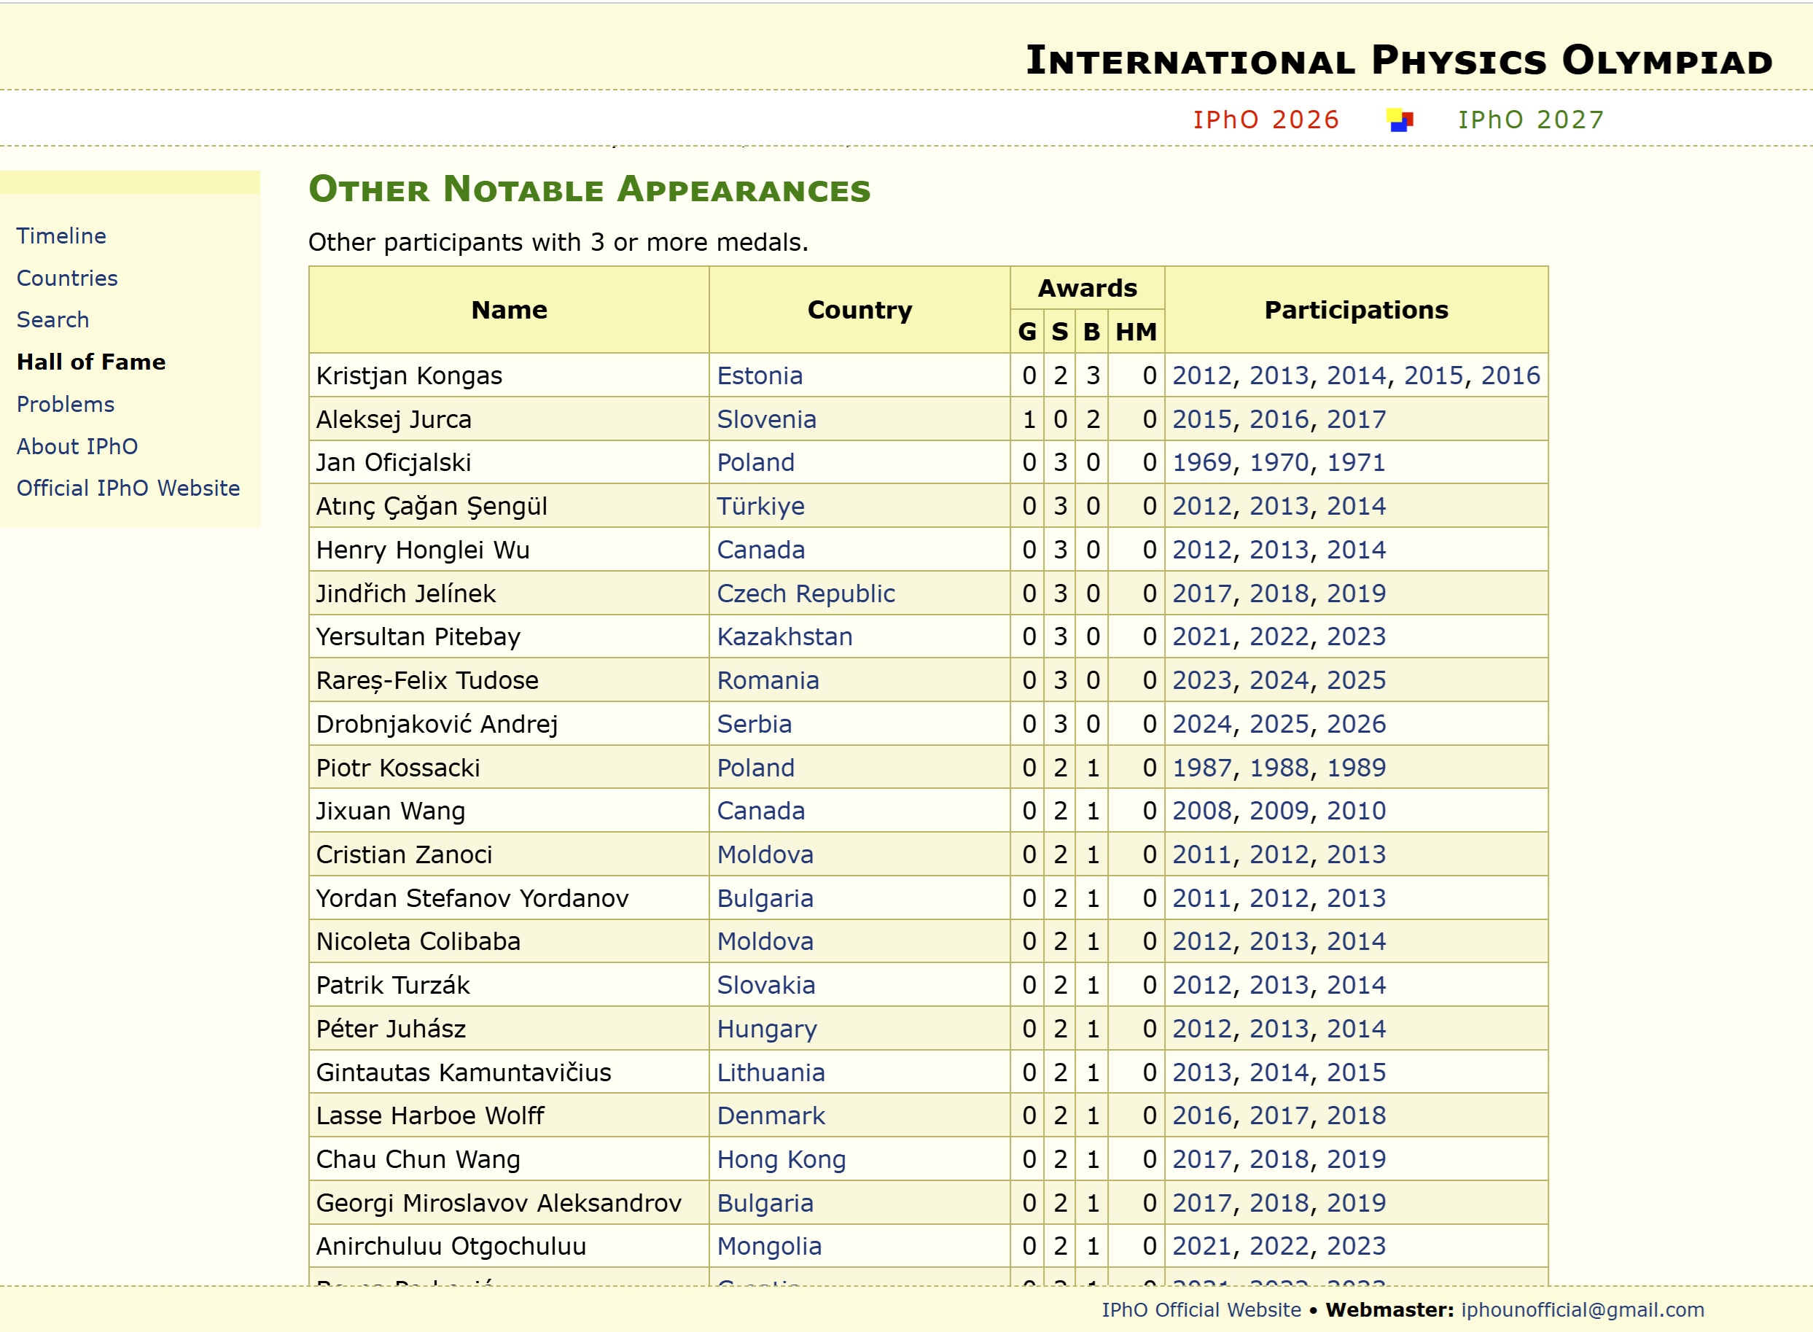Open Hungary country link
Viewport: 1813px width, 1332px height.
point(768,1029)
